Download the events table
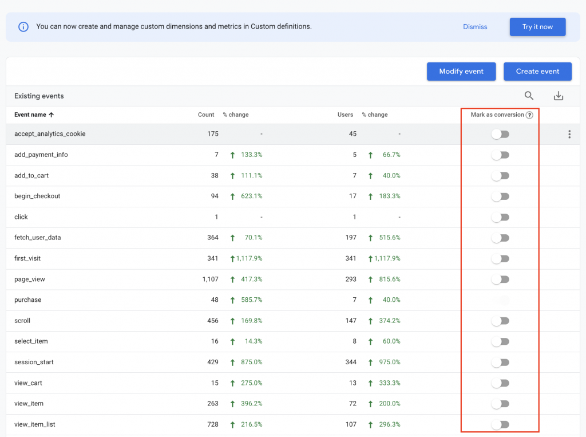 tap(559, 96)
